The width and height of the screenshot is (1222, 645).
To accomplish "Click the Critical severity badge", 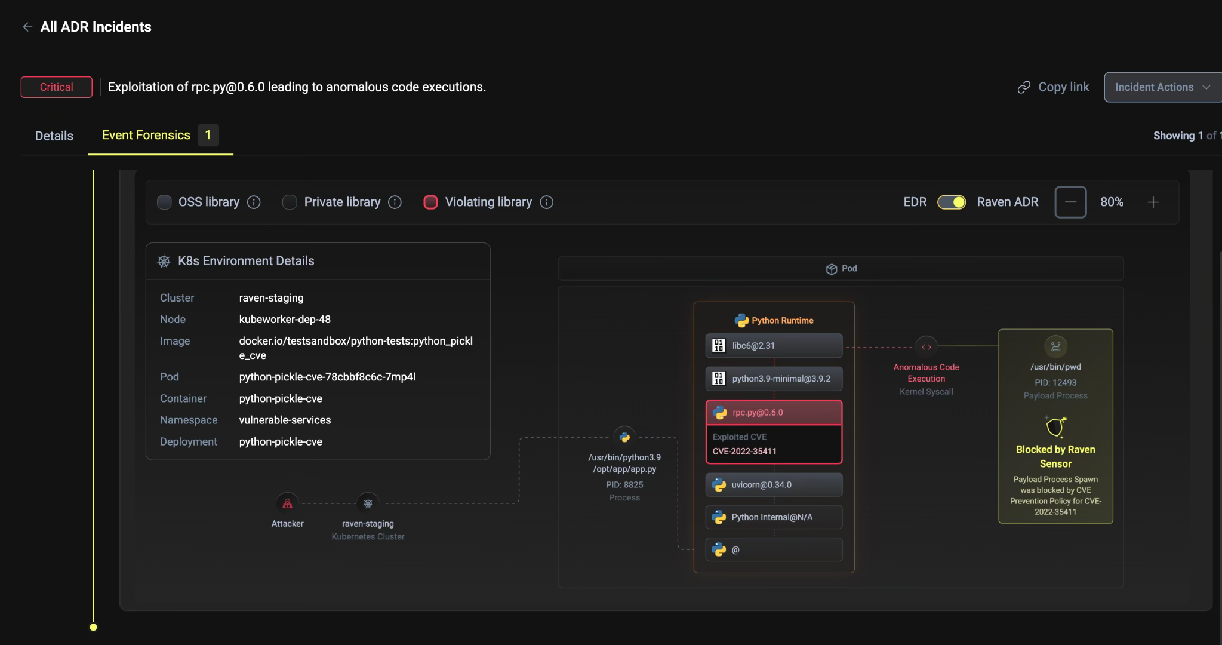I will [x=57, y=87].
